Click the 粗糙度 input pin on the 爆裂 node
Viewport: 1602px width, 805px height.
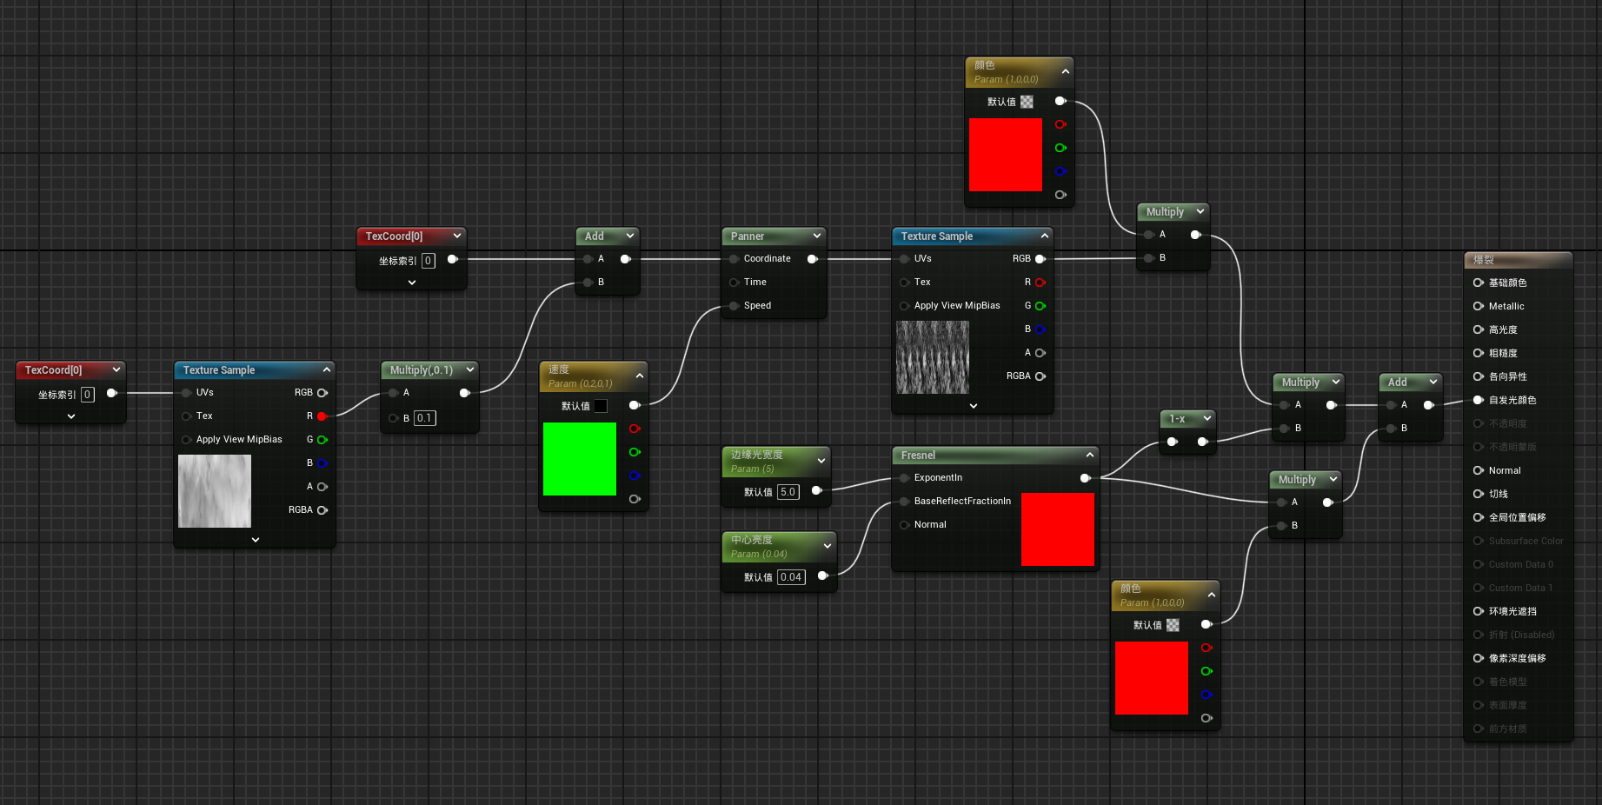point(1478,353)
